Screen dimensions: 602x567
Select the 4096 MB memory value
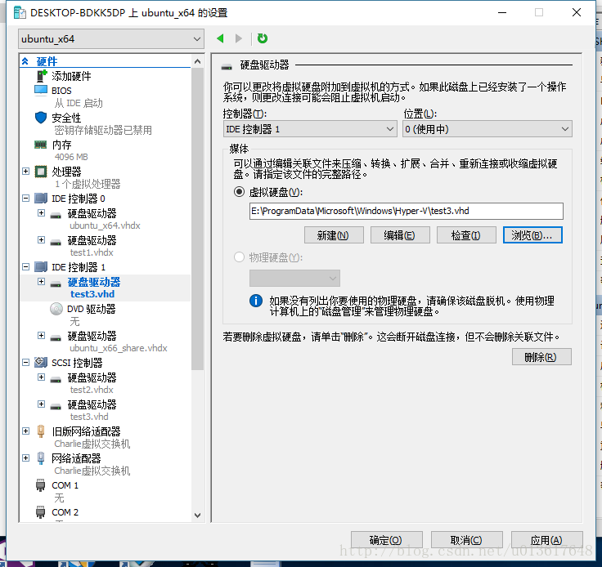point(71,157)
